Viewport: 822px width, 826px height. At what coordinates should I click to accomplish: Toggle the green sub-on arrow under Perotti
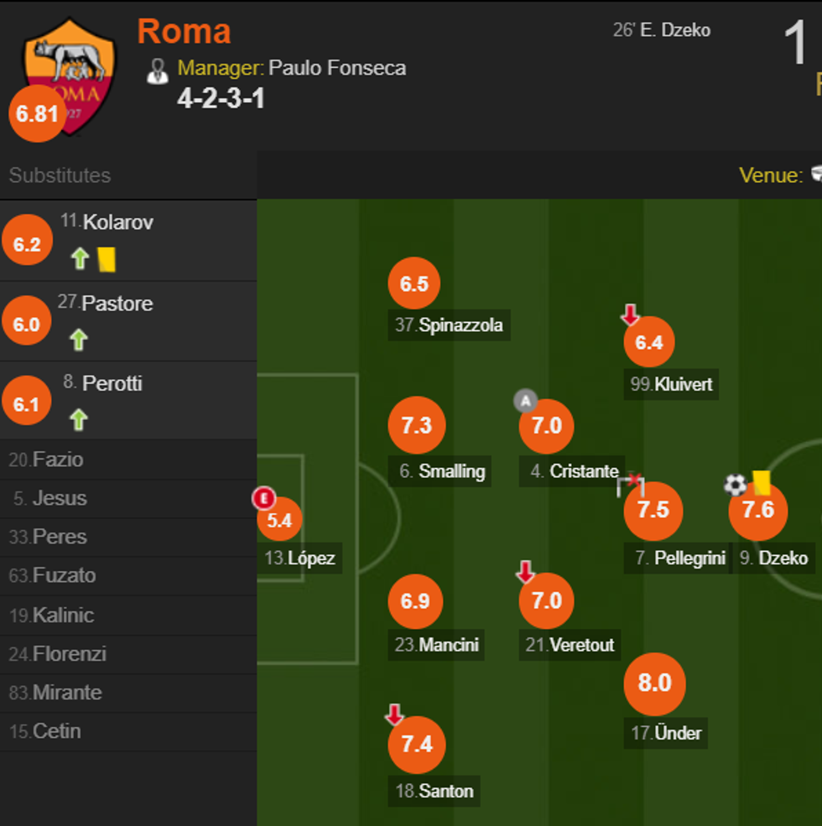click(x=78, y=418)
